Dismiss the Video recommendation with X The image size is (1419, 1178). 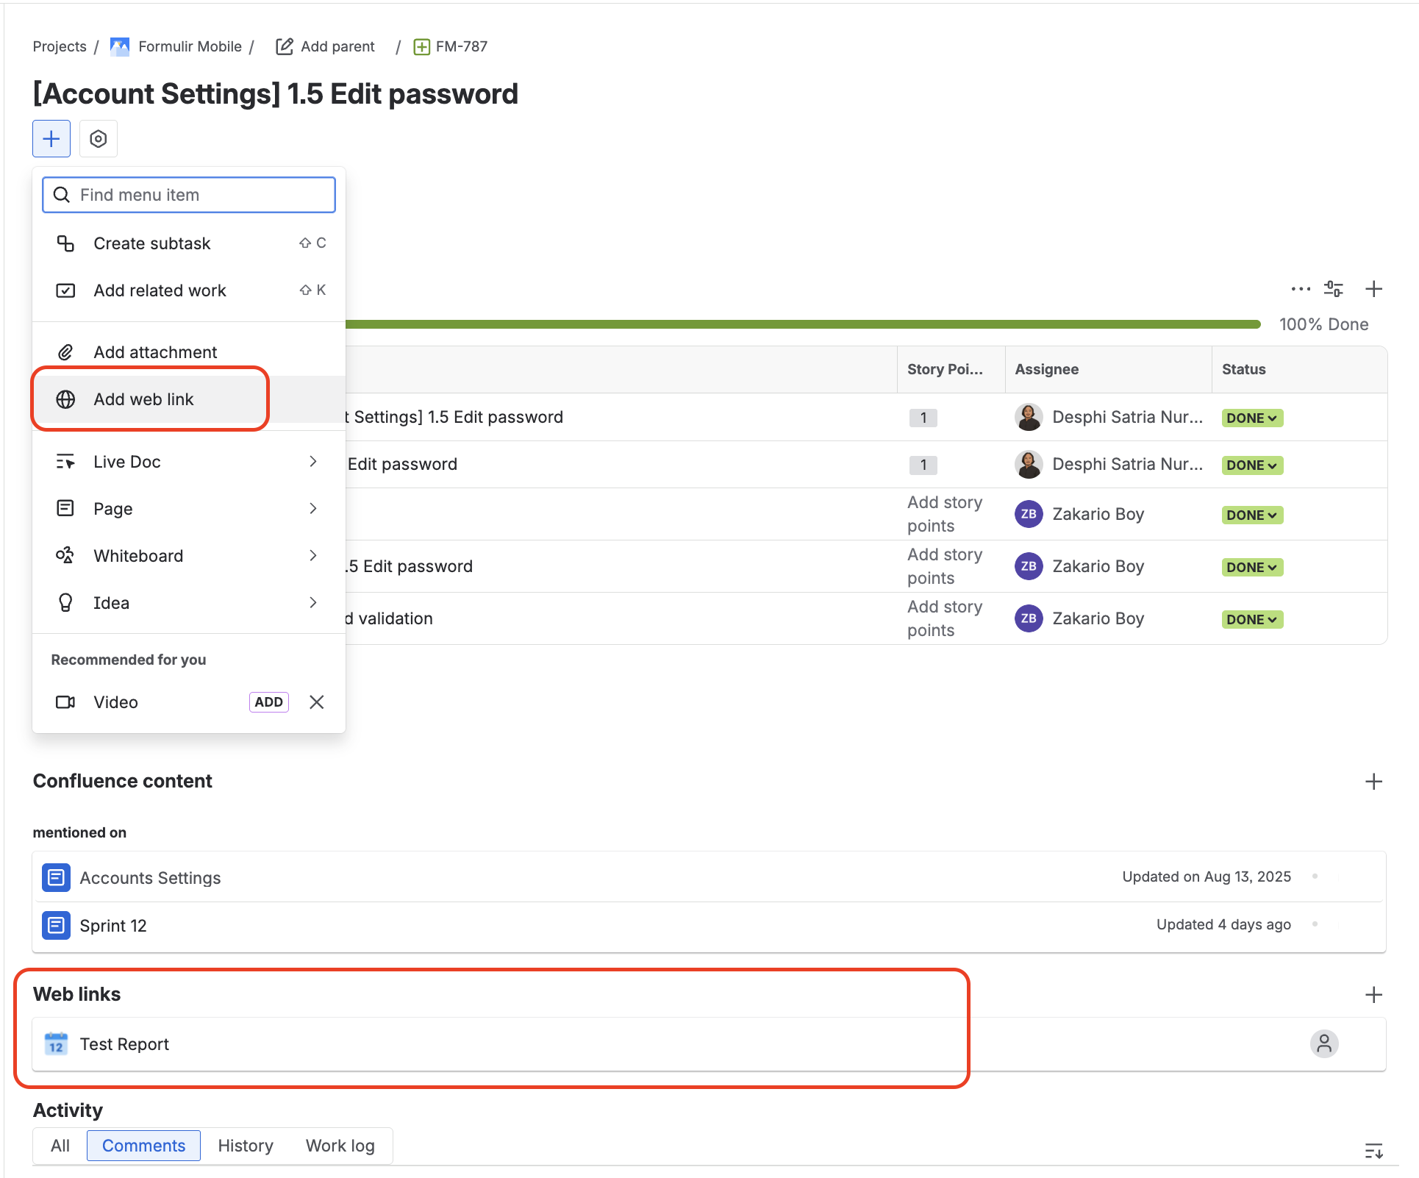(x=317, y=702)
